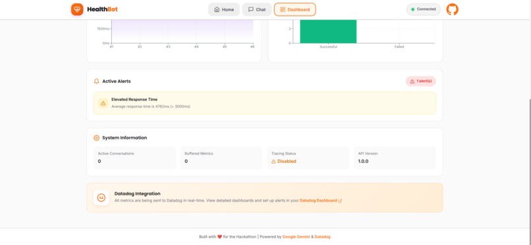This screenshot has height=245, width=531.
Task: Click the purple response time chart area
Action: point(182,31)
